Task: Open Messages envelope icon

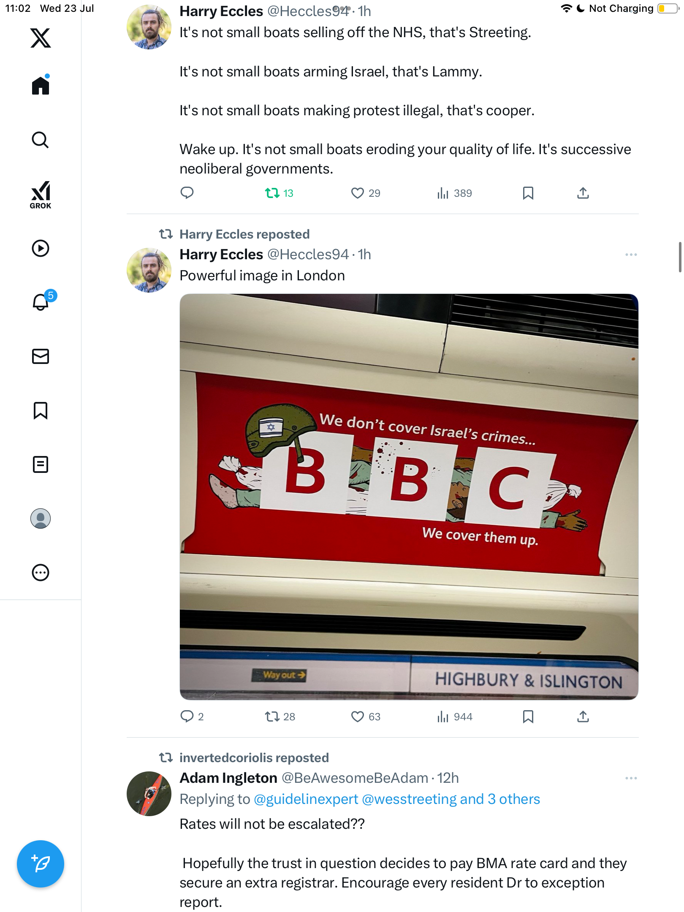Action: pos(41,356)
